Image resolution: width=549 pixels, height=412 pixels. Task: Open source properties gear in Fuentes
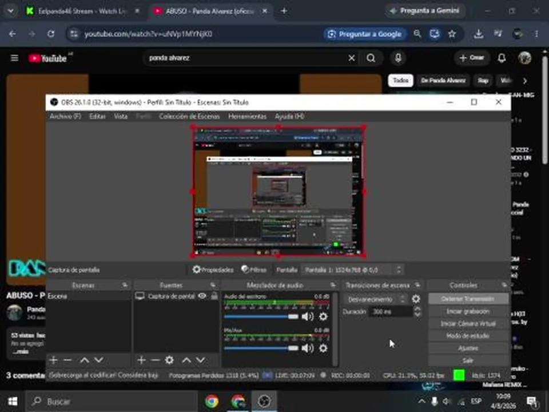pos(169,360)
